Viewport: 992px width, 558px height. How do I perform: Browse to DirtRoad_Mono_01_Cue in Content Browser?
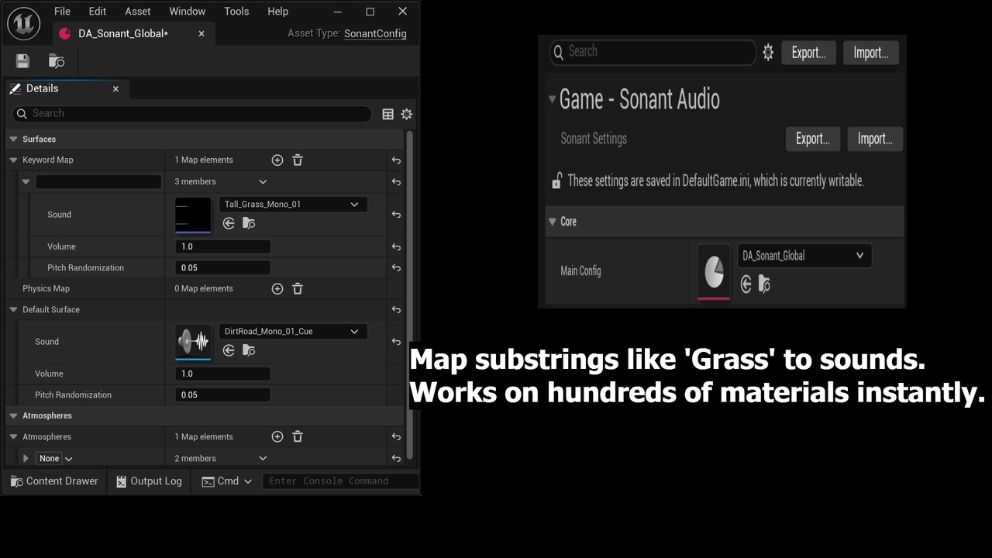[x=248, y=350]
